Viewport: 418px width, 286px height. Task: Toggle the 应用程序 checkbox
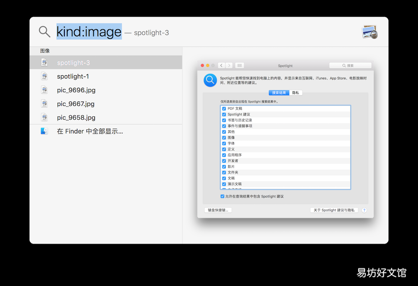pyautogui.click(x=224, y=155)
